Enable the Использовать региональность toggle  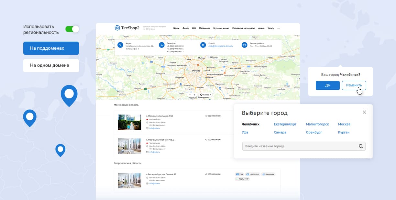coord(72,29)
